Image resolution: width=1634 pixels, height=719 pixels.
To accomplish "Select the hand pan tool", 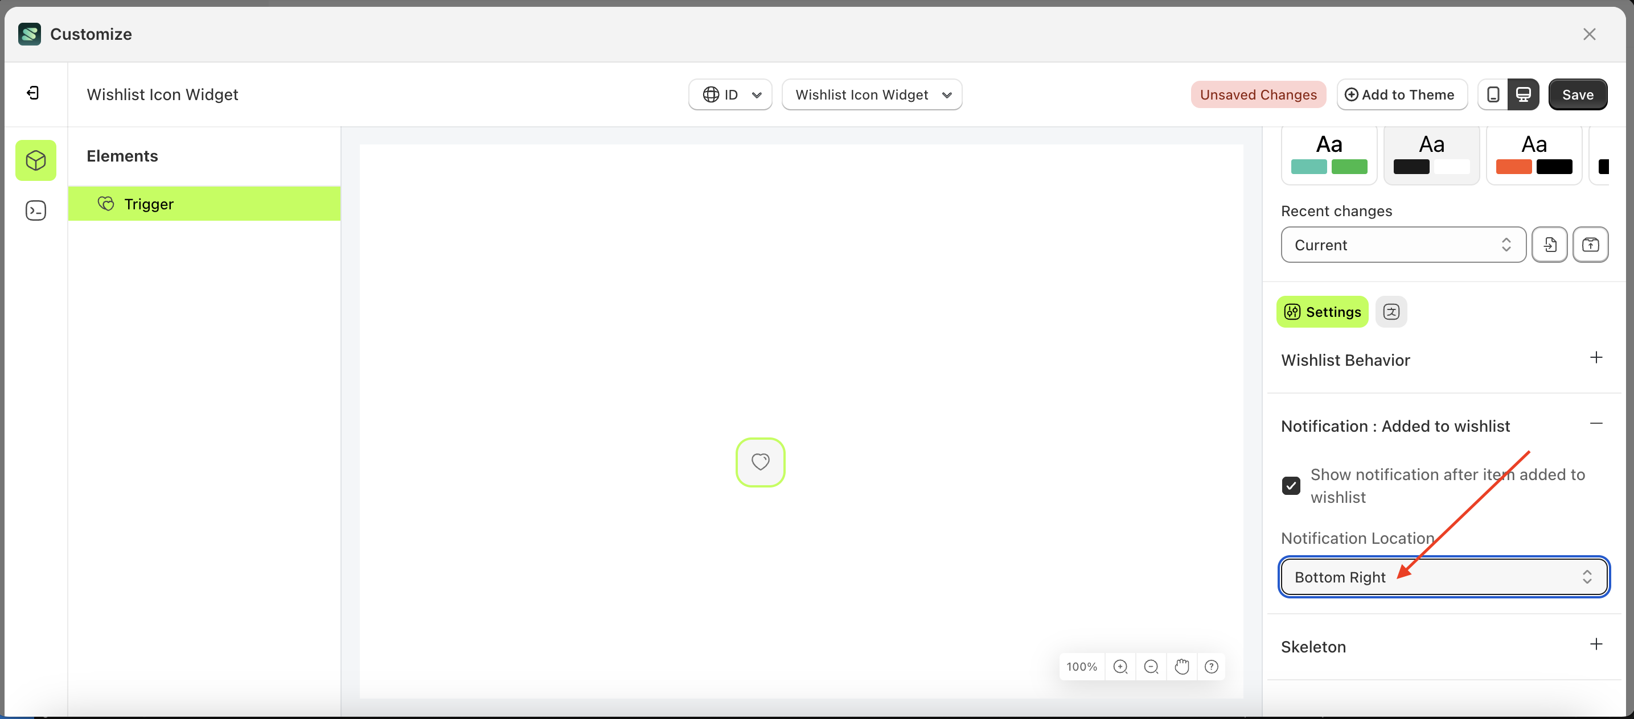I will (1181, 667).
